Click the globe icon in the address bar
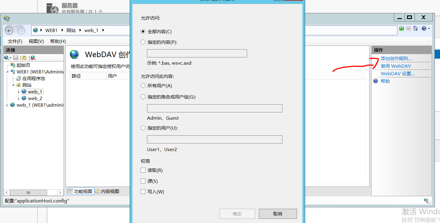This screenshot has width=440, height=223. click(x=36, y=30)
